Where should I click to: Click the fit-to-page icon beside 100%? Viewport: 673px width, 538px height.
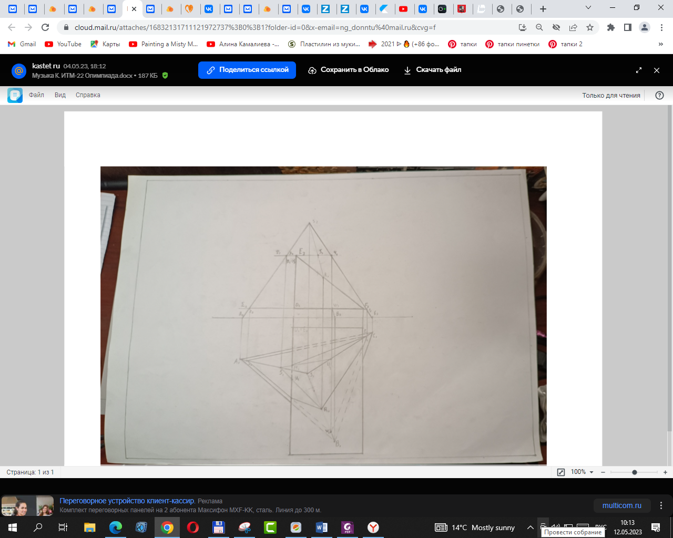pos(561,472)
